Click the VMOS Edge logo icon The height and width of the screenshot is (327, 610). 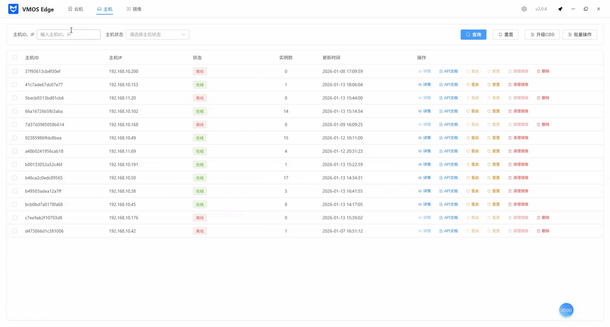[13, 9]
